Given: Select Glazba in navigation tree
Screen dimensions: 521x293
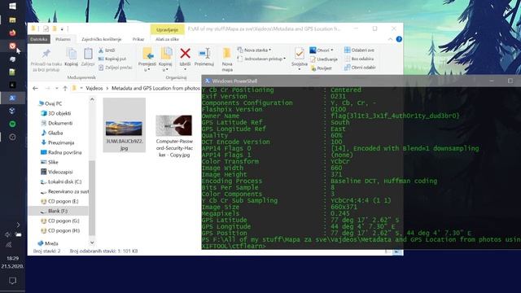Looking at the screenshot, I should coord(52,133).
